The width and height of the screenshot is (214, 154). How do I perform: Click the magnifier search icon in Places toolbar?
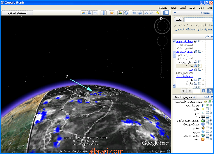pos(210,91)
